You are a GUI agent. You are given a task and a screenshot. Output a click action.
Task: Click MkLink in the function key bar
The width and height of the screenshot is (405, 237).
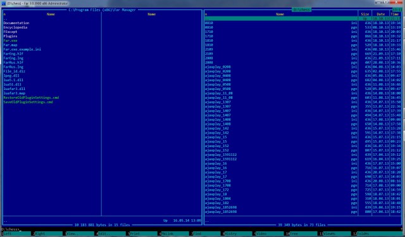click(175, 234)
